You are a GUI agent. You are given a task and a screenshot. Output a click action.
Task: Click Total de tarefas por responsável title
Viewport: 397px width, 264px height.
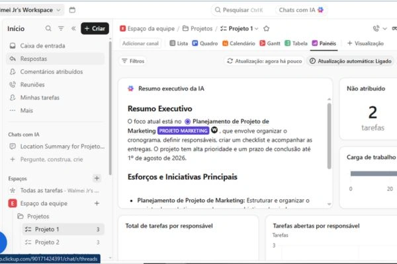coord(169,226)
